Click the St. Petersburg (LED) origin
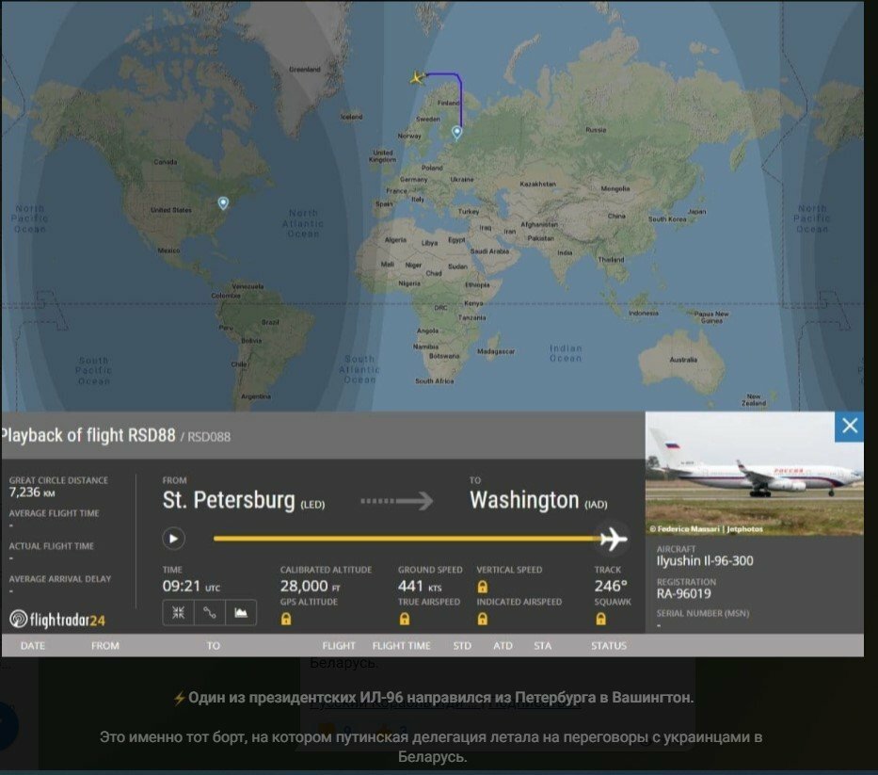This screenshot has height=775, width=878. [x=244, y=500]
